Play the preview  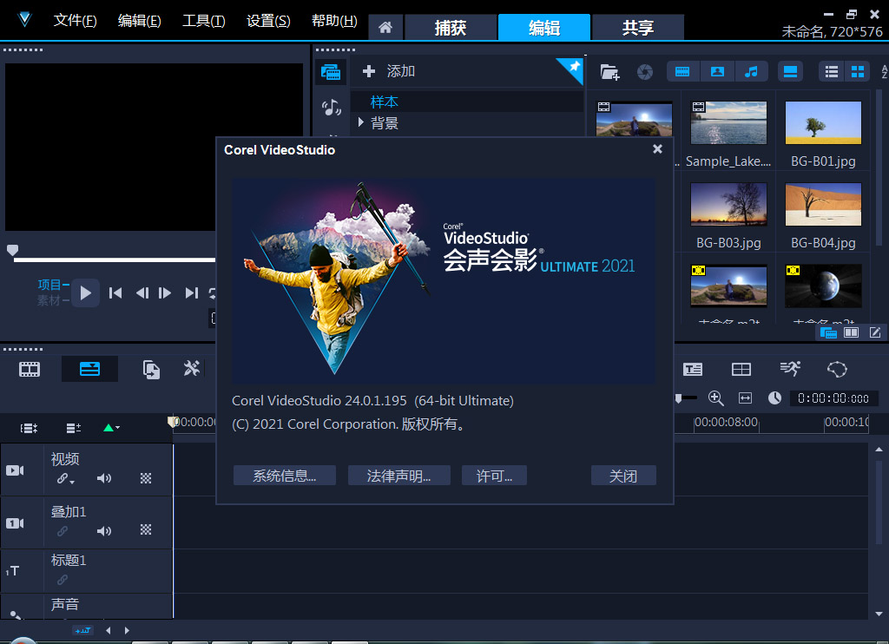pyautogui.click(x=86, y=292)
